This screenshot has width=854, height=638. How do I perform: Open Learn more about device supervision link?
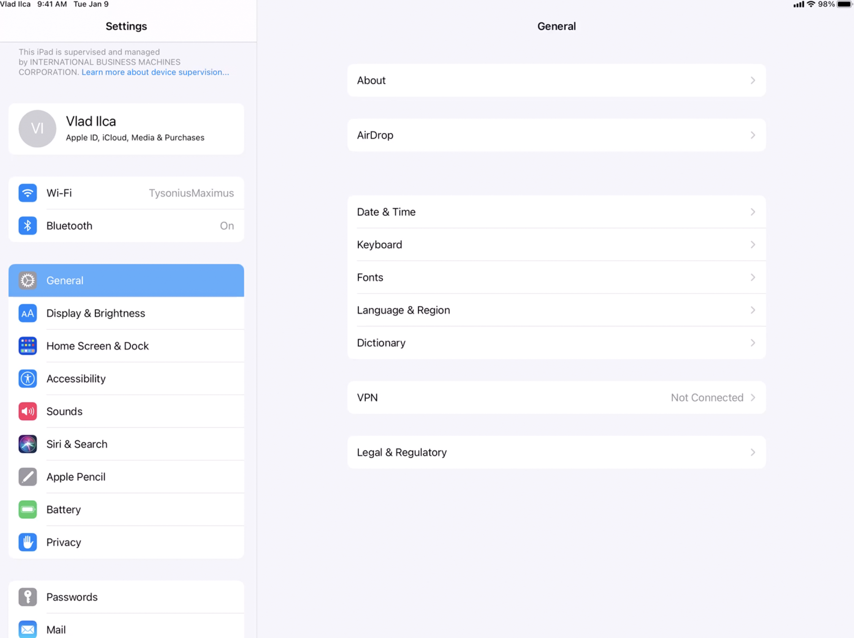pyautogui.click(x=155, y=72)
